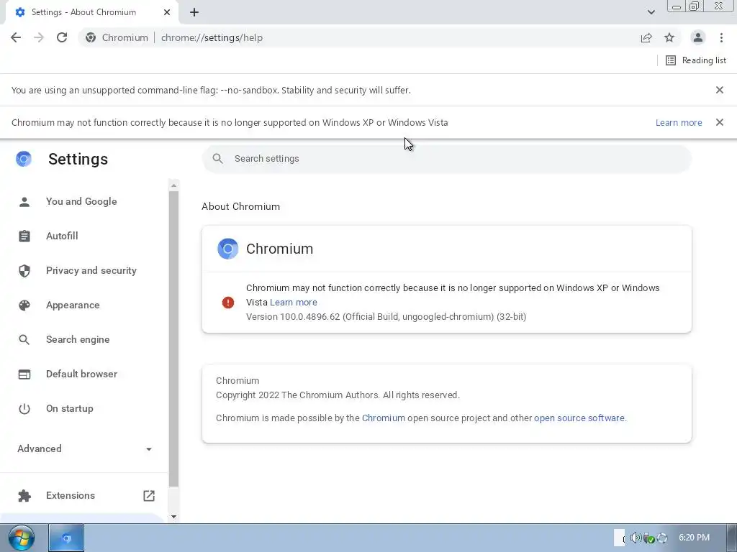Click the clock showing 6:20 PM
This screenshot has height=552, width=737.
pyautogui.click(x=695, y=538)
